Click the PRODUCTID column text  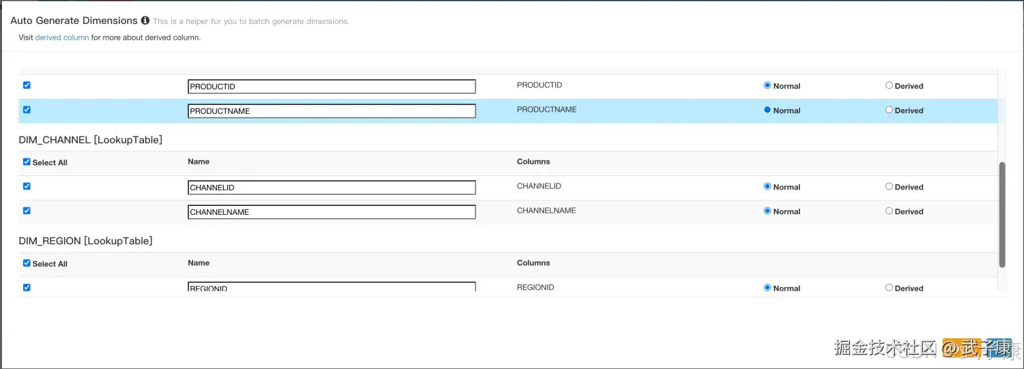tap(539, 85)
